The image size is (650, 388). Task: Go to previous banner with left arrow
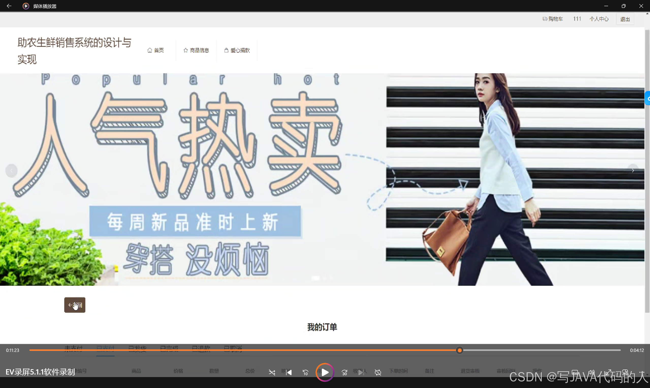tap(11, 170)
